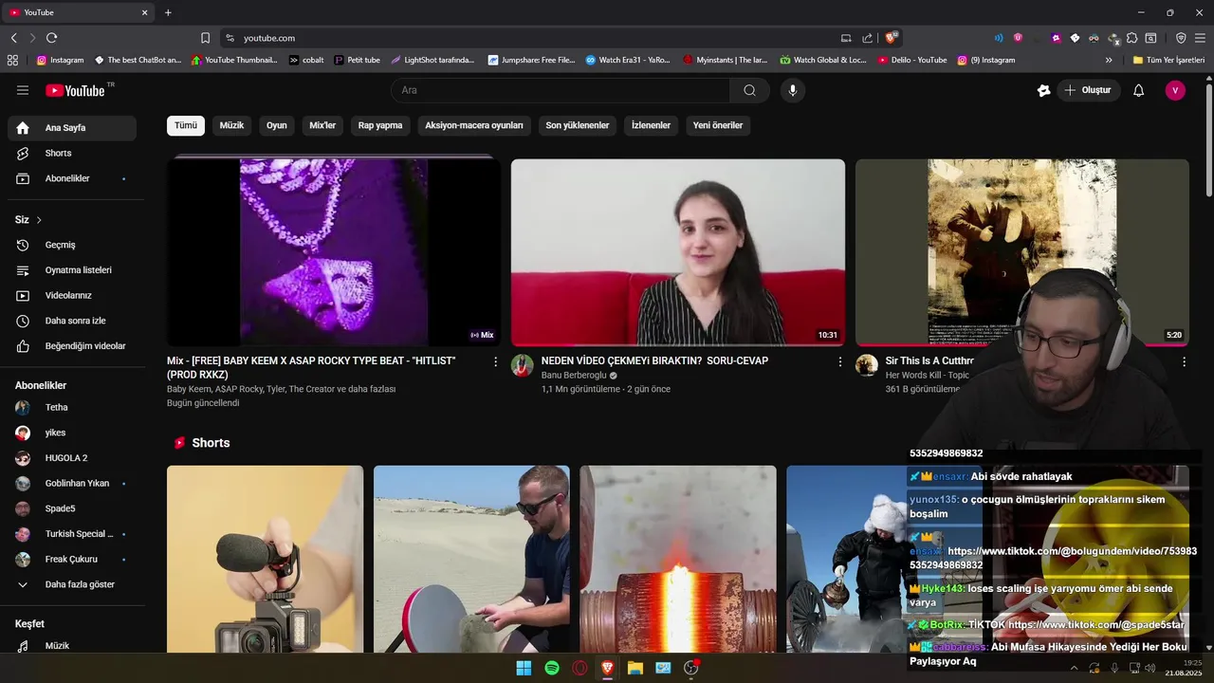Open Beğendiğim videolar list

pyautogui.click(x=72, y=346)
